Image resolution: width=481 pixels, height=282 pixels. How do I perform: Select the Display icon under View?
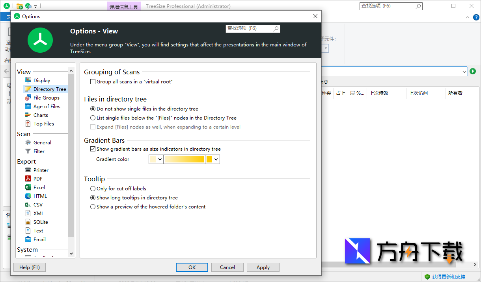point(28,80)
